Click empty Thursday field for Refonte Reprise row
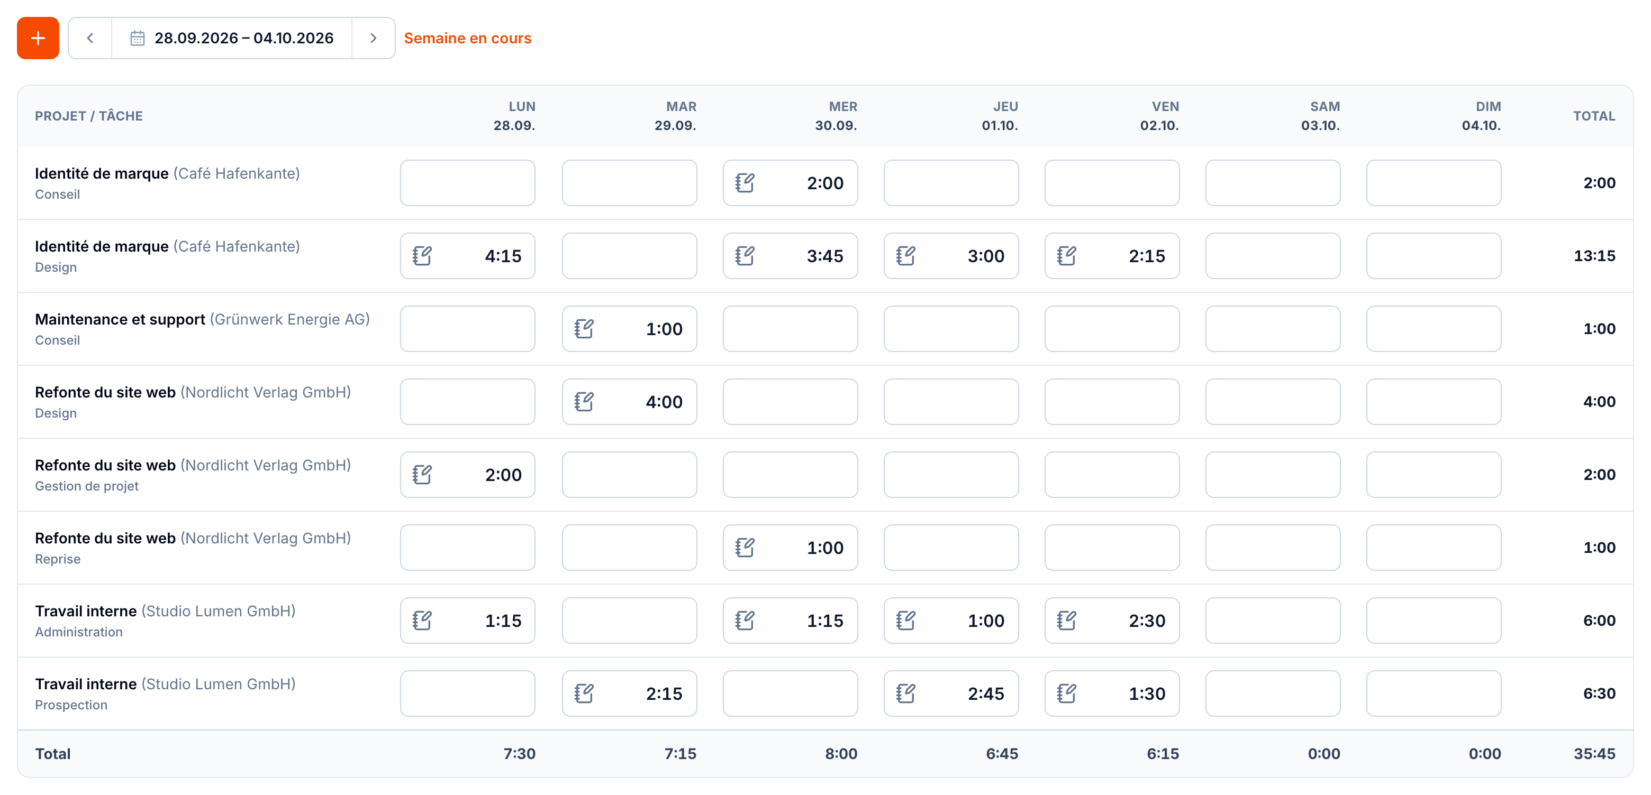Screen dimensions: 1651x795 (x=951, y=548)
